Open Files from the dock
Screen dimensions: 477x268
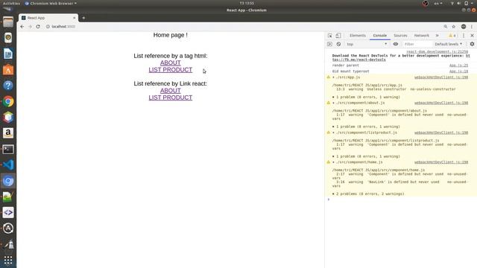click(8, 22)
